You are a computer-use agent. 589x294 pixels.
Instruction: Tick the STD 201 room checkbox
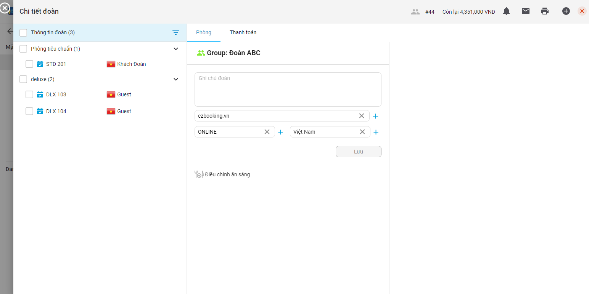[x=29, y=64]
